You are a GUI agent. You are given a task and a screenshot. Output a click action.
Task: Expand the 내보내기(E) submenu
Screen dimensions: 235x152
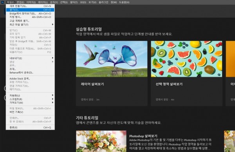[30, 58]
